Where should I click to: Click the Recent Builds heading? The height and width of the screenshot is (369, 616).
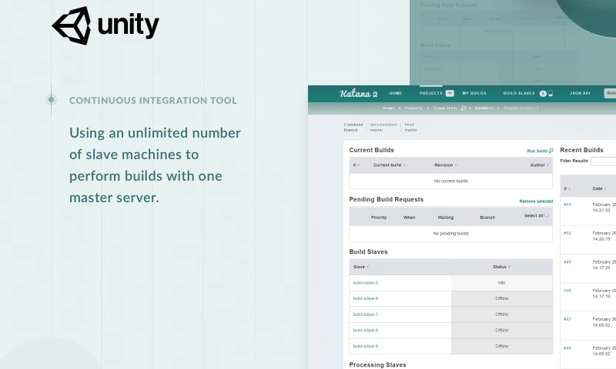tap(581, 150)
